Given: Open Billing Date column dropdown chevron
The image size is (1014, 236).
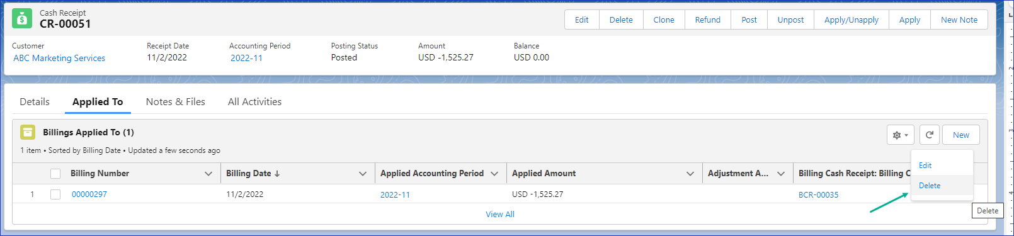Looking at the screenshot, I should pos(363,174).
